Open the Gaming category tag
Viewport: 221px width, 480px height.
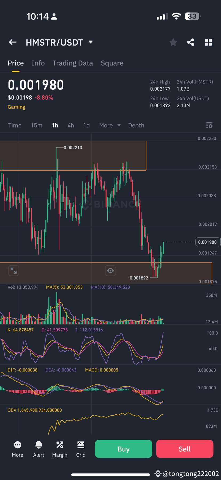[17, 107]
